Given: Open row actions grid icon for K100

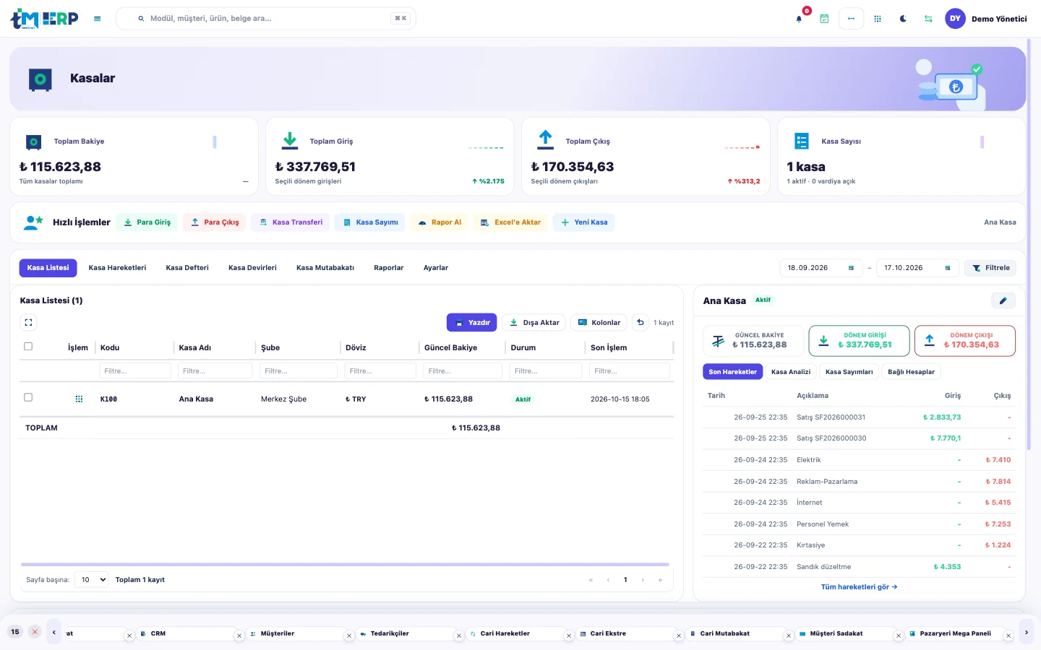Looking at the screenshot, I should point(80,399).
